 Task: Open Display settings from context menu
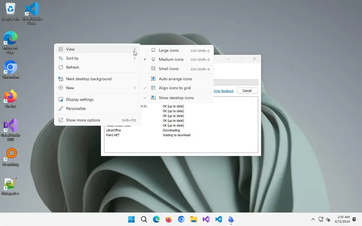[97, 99]
